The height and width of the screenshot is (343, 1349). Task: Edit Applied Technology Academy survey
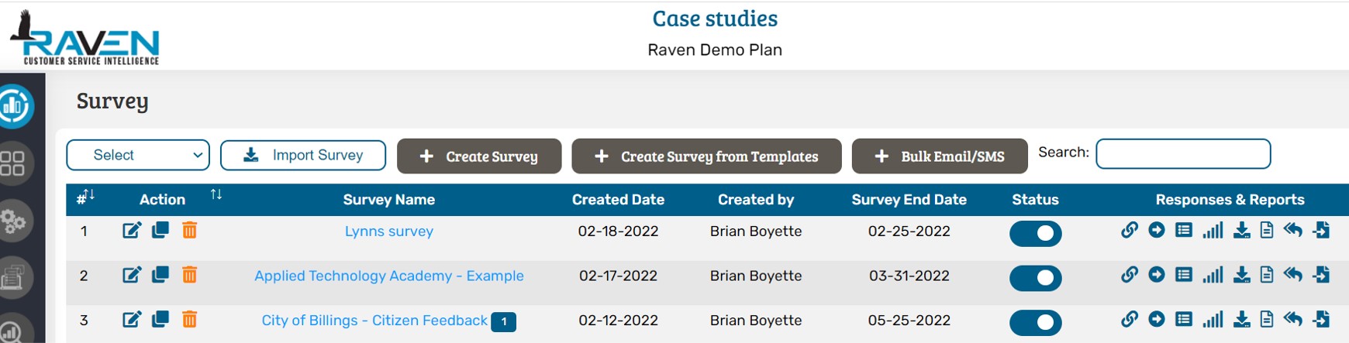click(x=132, y=275)
